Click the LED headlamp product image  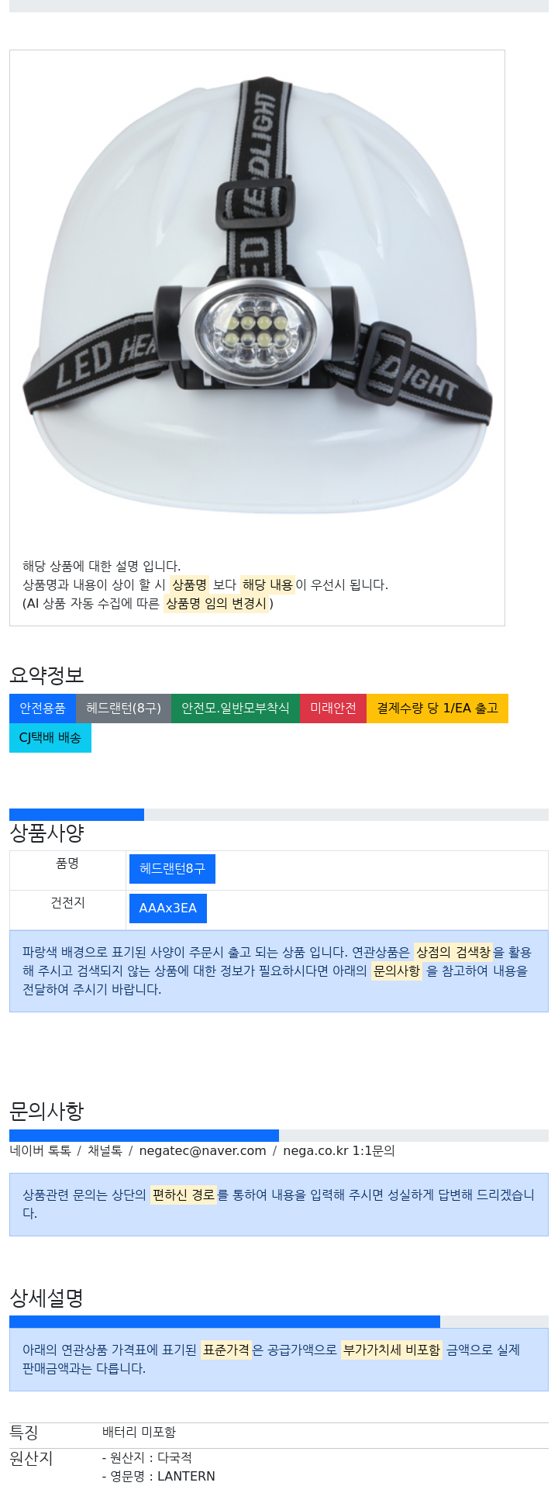point(257,295)
